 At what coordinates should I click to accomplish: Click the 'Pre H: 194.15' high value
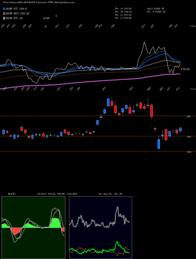123,12
